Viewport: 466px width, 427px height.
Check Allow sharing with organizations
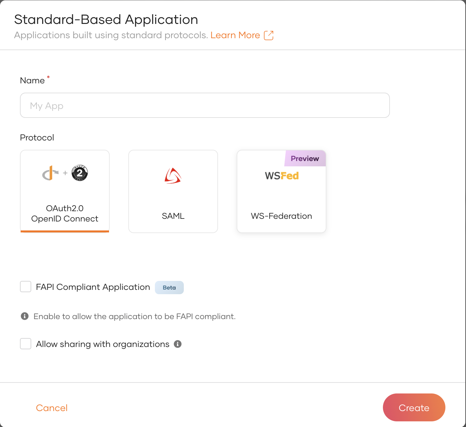tap(26, 344)
